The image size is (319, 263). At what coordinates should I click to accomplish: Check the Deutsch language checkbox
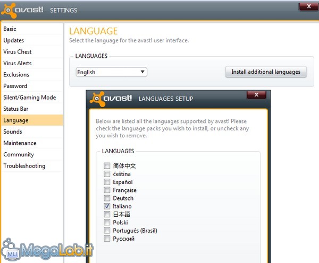point(107,198)
